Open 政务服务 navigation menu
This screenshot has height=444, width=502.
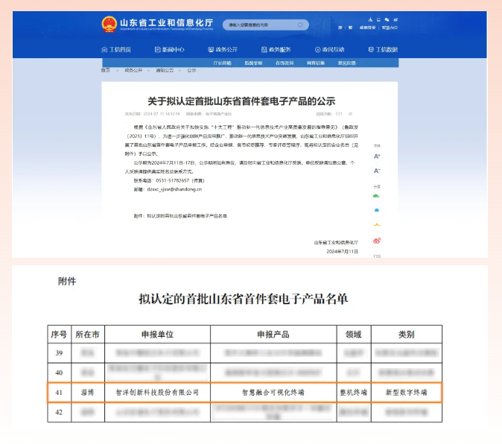coord(276,50)
